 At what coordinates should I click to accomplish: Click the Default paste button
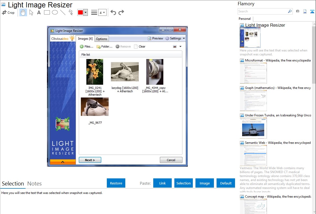tap(226, 183)
